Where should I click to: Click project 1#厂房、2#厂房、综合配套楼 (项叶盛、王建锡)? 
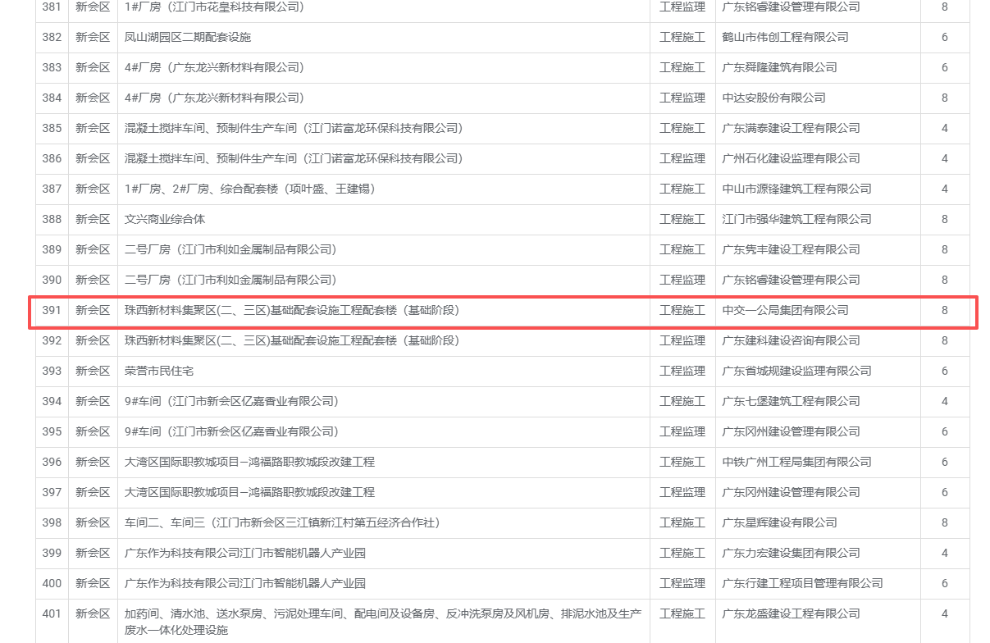250,189
